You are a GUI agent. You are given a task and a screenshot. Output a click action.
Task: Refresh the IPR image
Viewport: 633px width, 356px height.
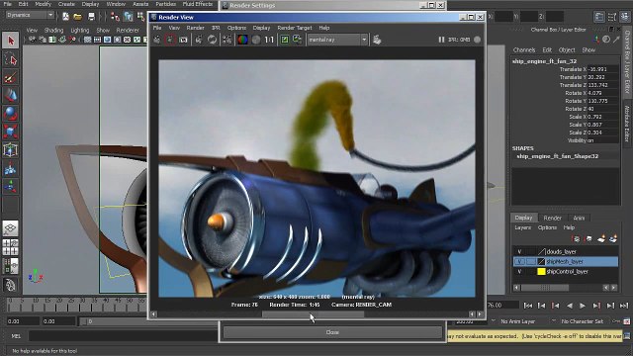pos(212,40)
